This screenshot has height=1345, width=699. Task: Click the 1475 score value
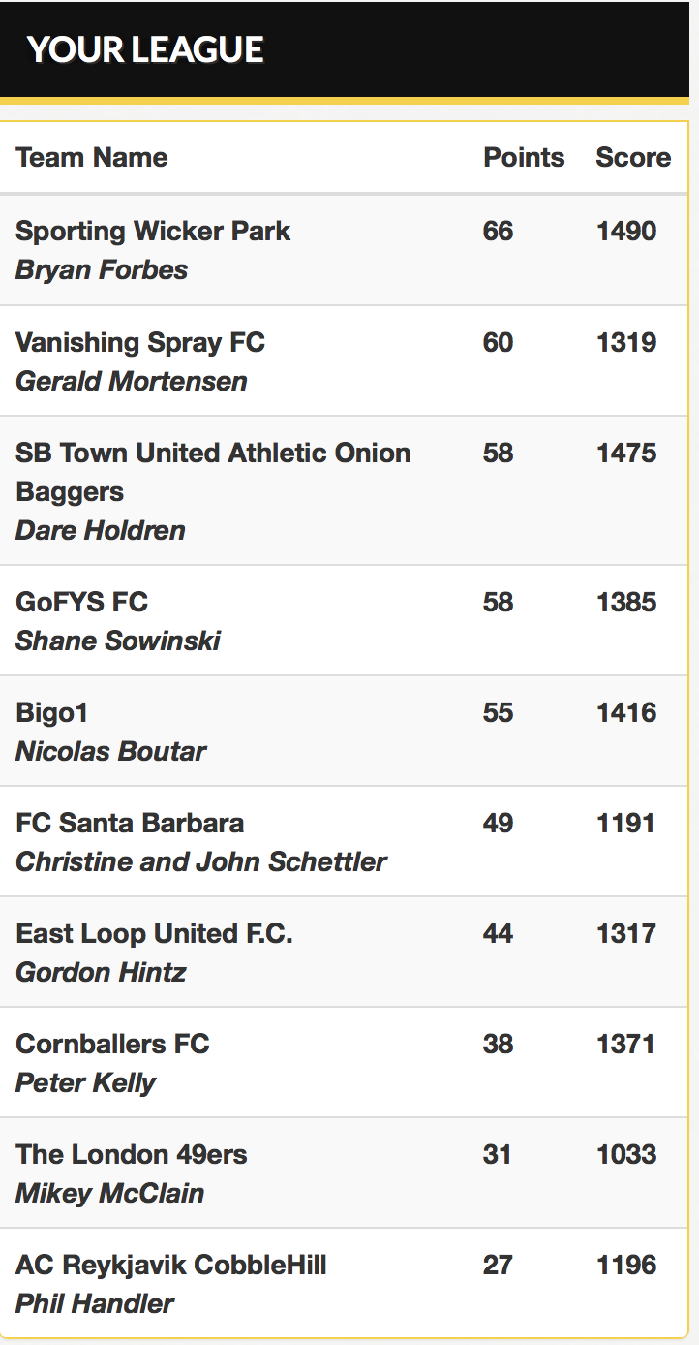coord(626,454)
